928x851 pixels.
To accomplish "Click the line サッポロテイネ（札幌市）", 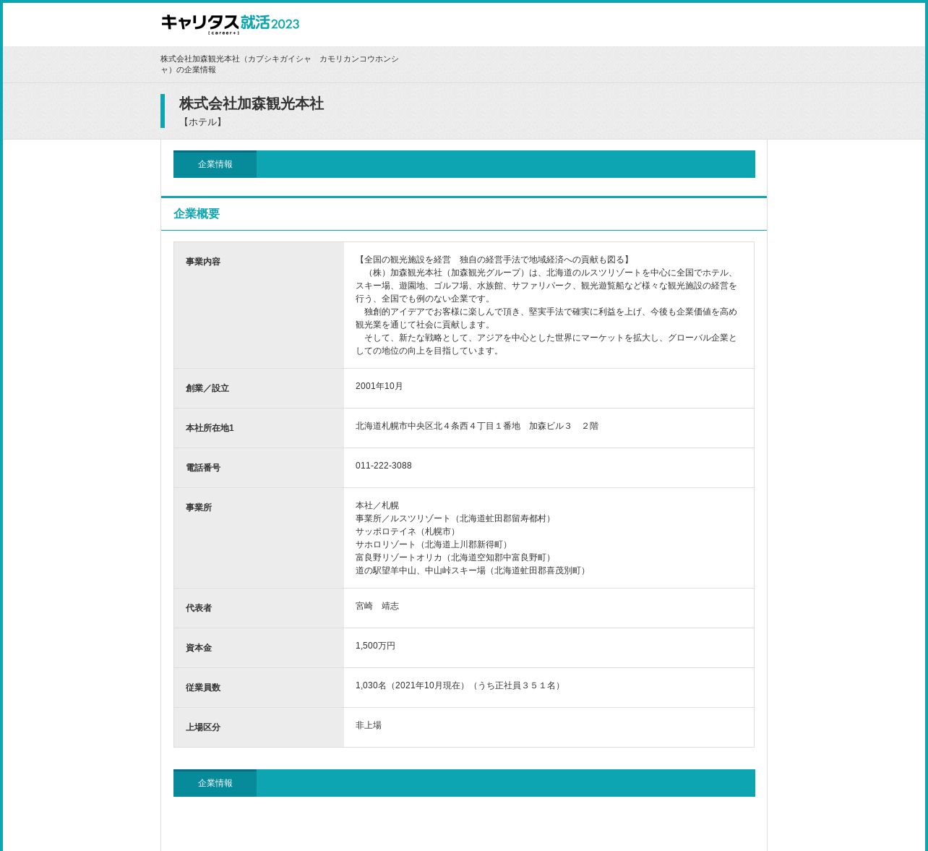I will pyautogui.click(x=408, y=531).
